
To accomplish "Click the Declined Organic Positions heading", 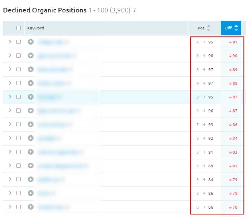I will 45,10.
